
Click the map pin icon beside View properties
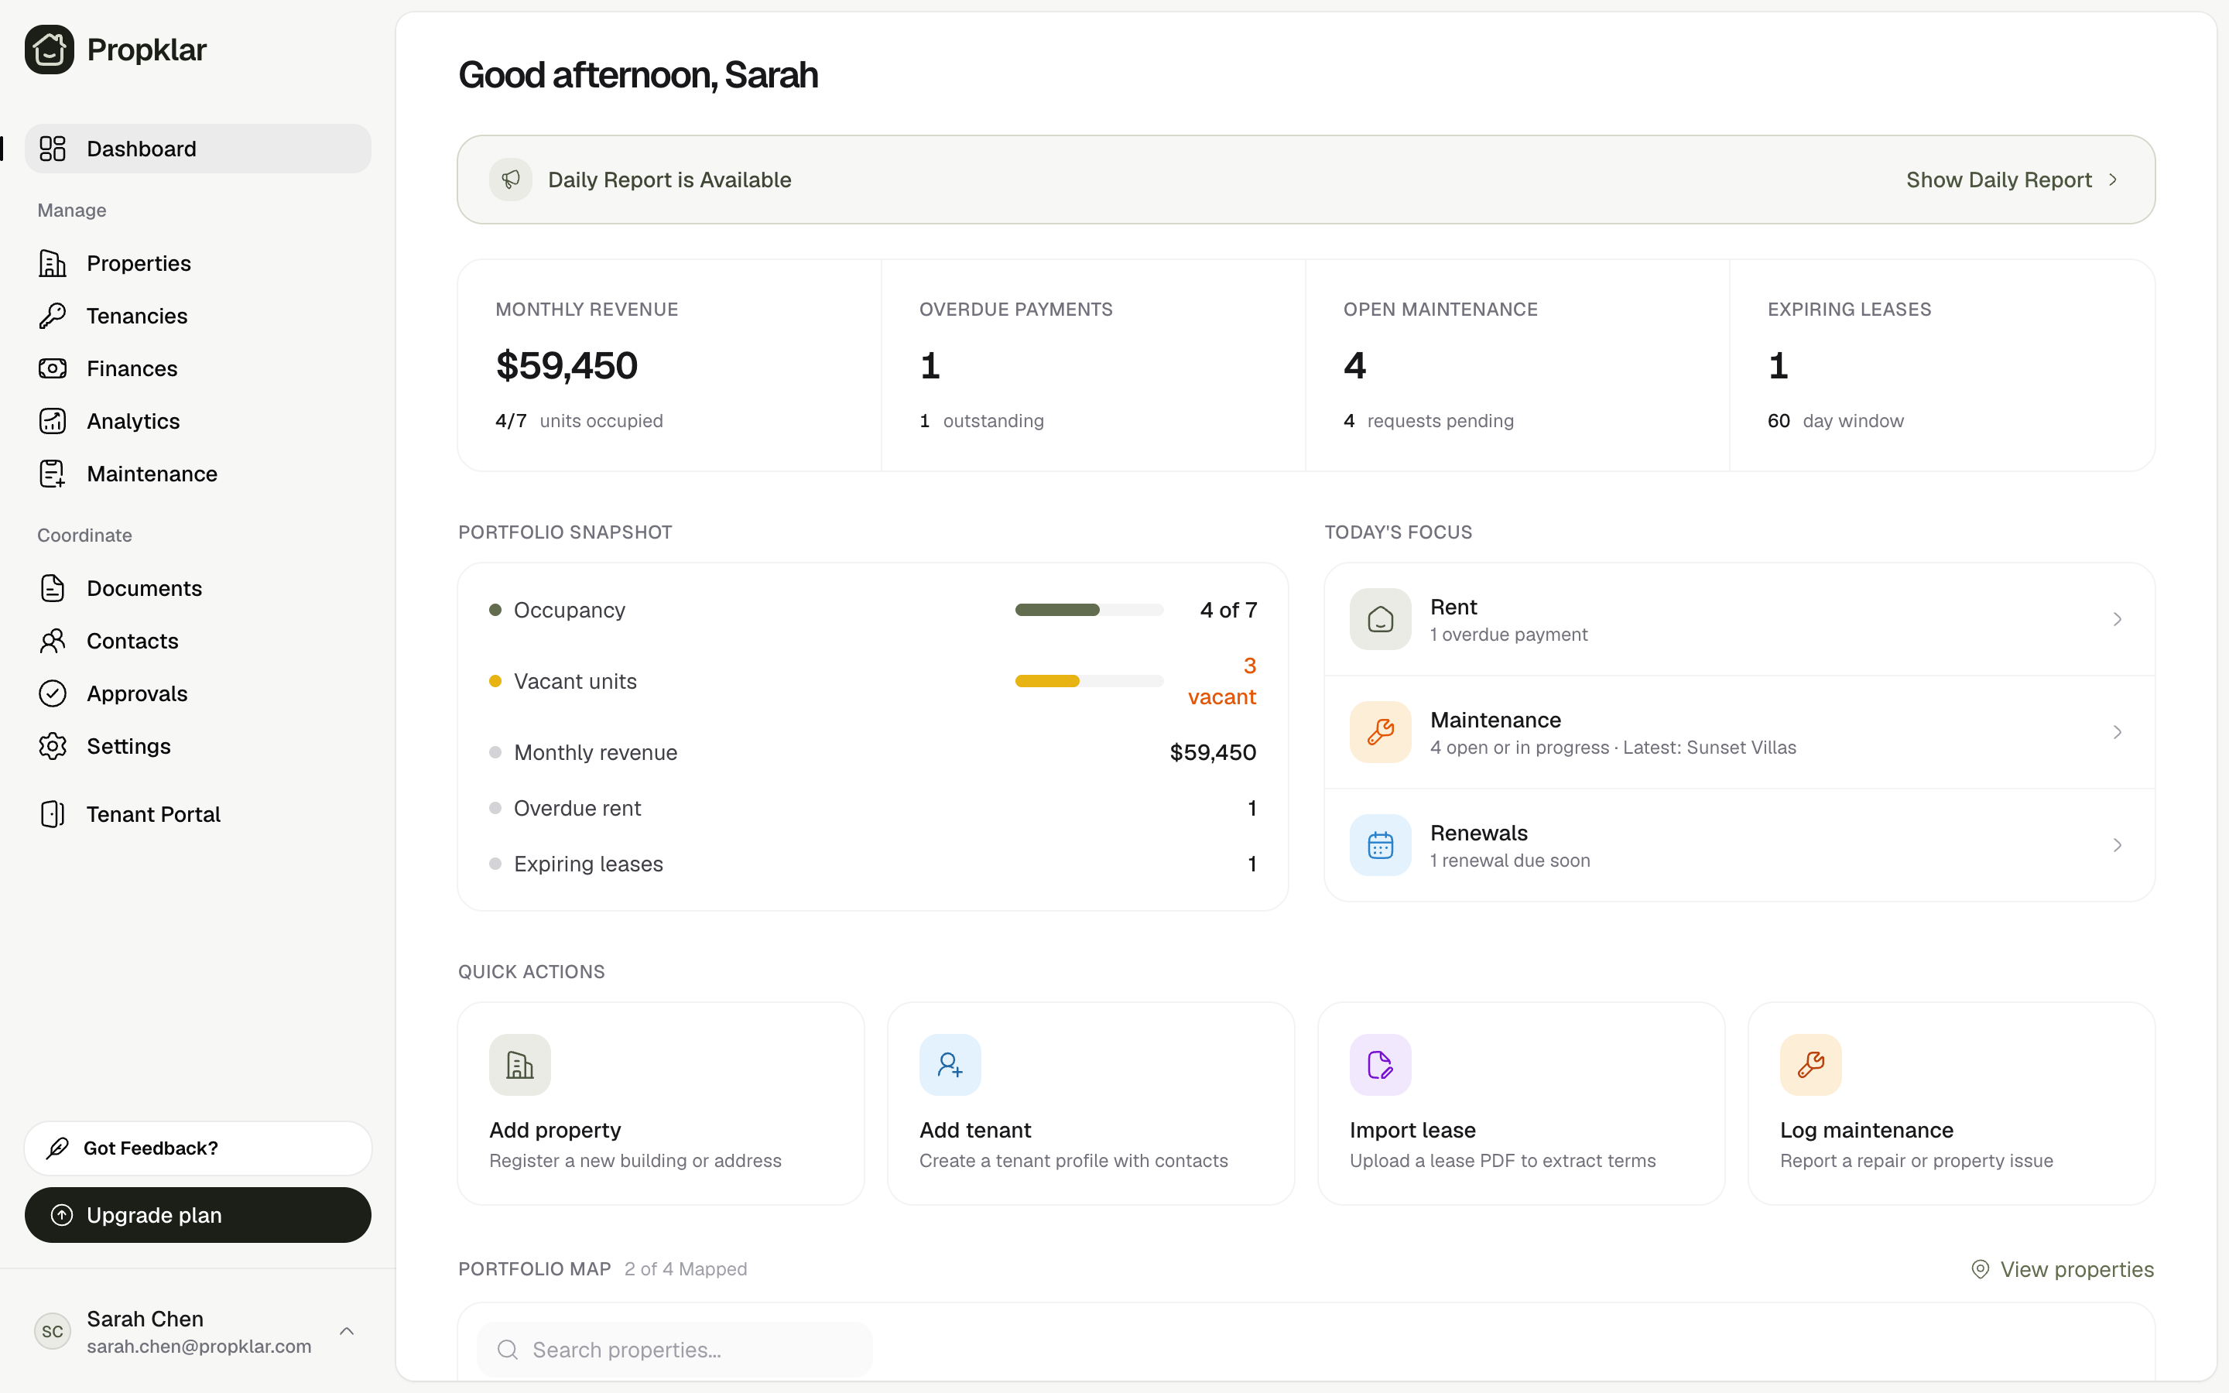pos(1979,1269)
